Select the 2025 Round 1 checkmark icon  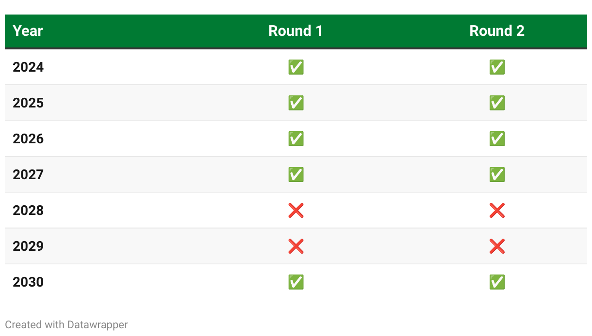click(x=296, y=103)
